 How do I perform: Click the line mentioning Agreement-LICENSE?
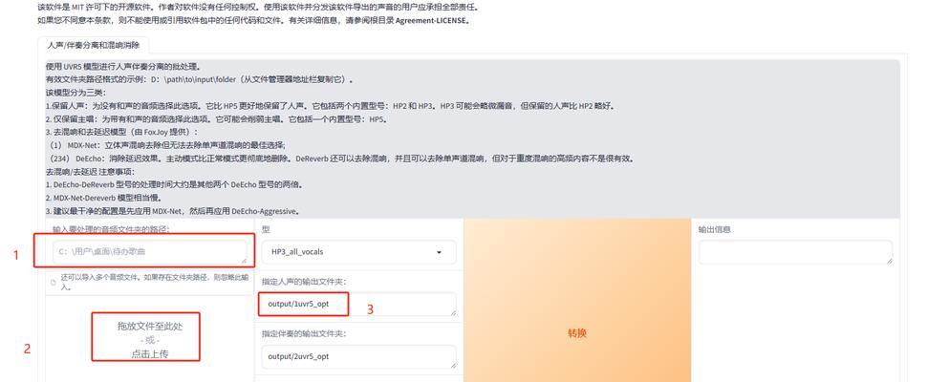253,20
